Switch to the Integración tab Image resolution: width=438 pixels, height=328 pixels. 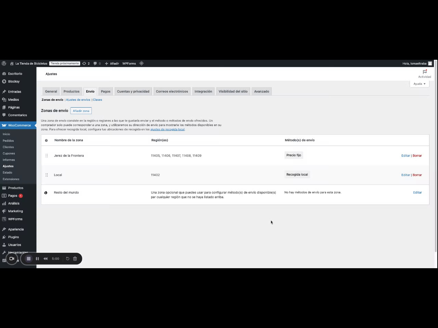pyautogui.click(x=203, y=92)
